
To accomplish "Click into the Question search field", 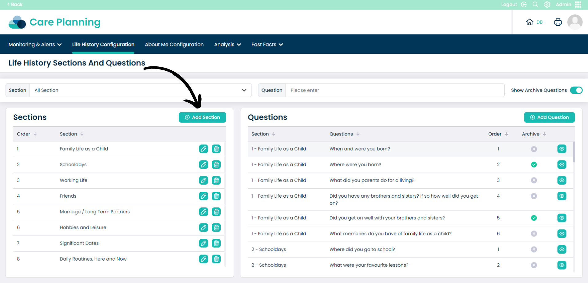I will tap(395, 90).
